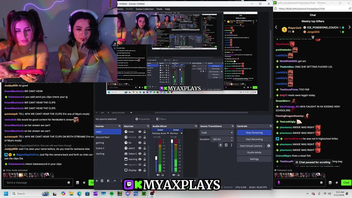Click Start Virtual Camera button
Viewport: 352px width, 198px height.
[x=251, y=146]
